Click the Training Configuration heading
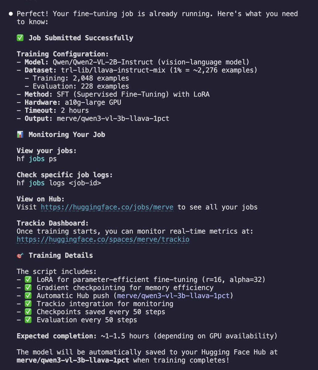 (63, 54)
